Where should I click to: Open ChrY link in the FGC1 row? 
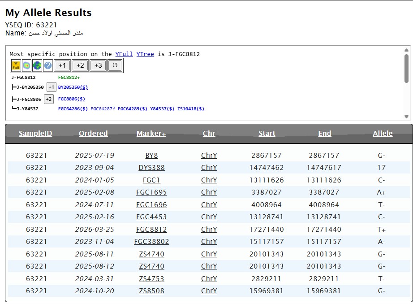[209, 180]
